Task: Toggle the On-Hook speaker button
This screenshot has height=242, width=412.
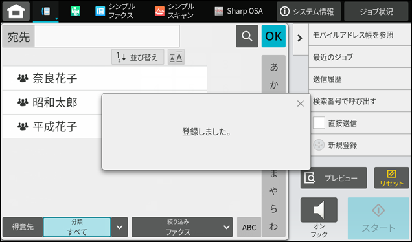Action: point(319,210)
